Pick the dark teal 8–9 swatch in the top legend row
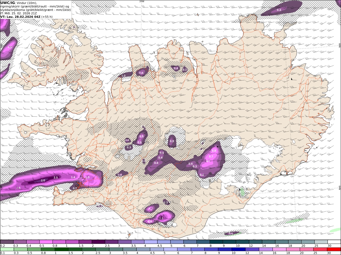 click(x=216, y=242)
